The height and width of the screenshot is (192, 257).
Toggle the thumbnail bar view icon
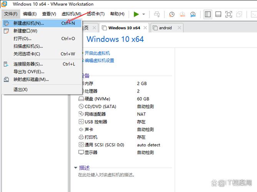pyautogui.click(x=218, y=14)
